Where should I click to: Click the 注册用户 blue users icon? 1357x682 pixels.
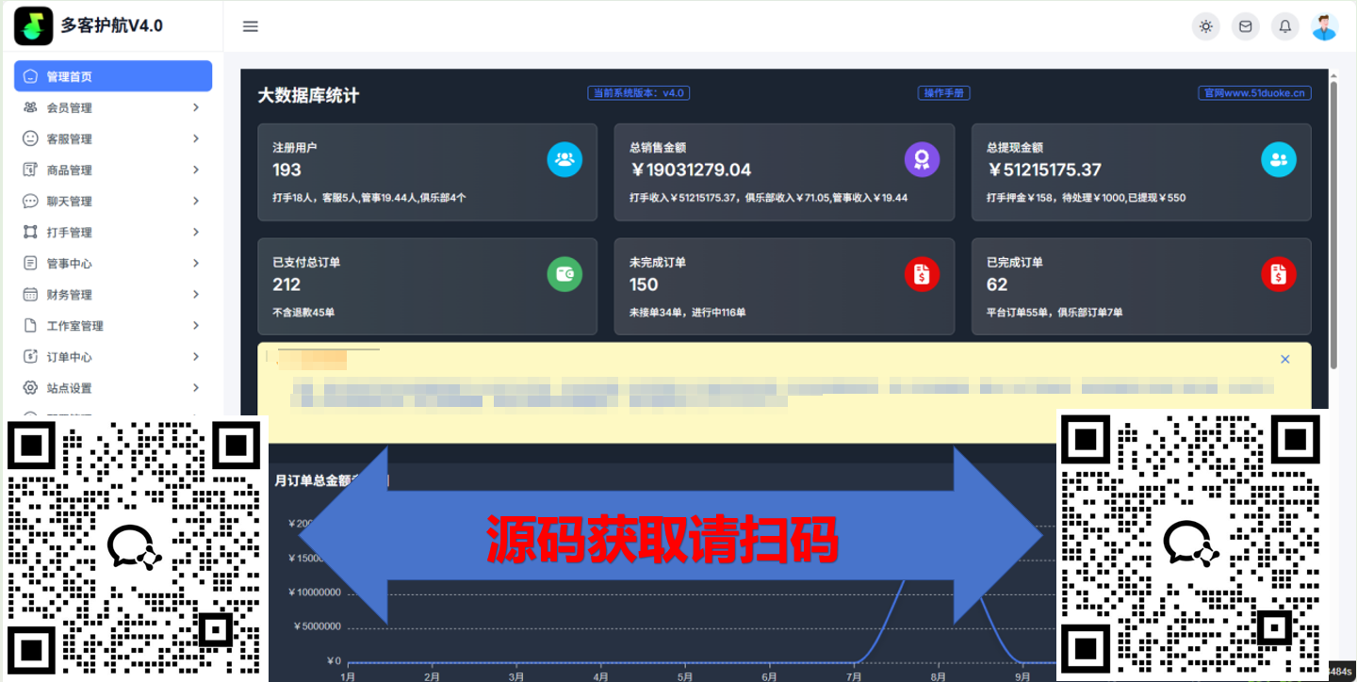[x=564, y=159]
